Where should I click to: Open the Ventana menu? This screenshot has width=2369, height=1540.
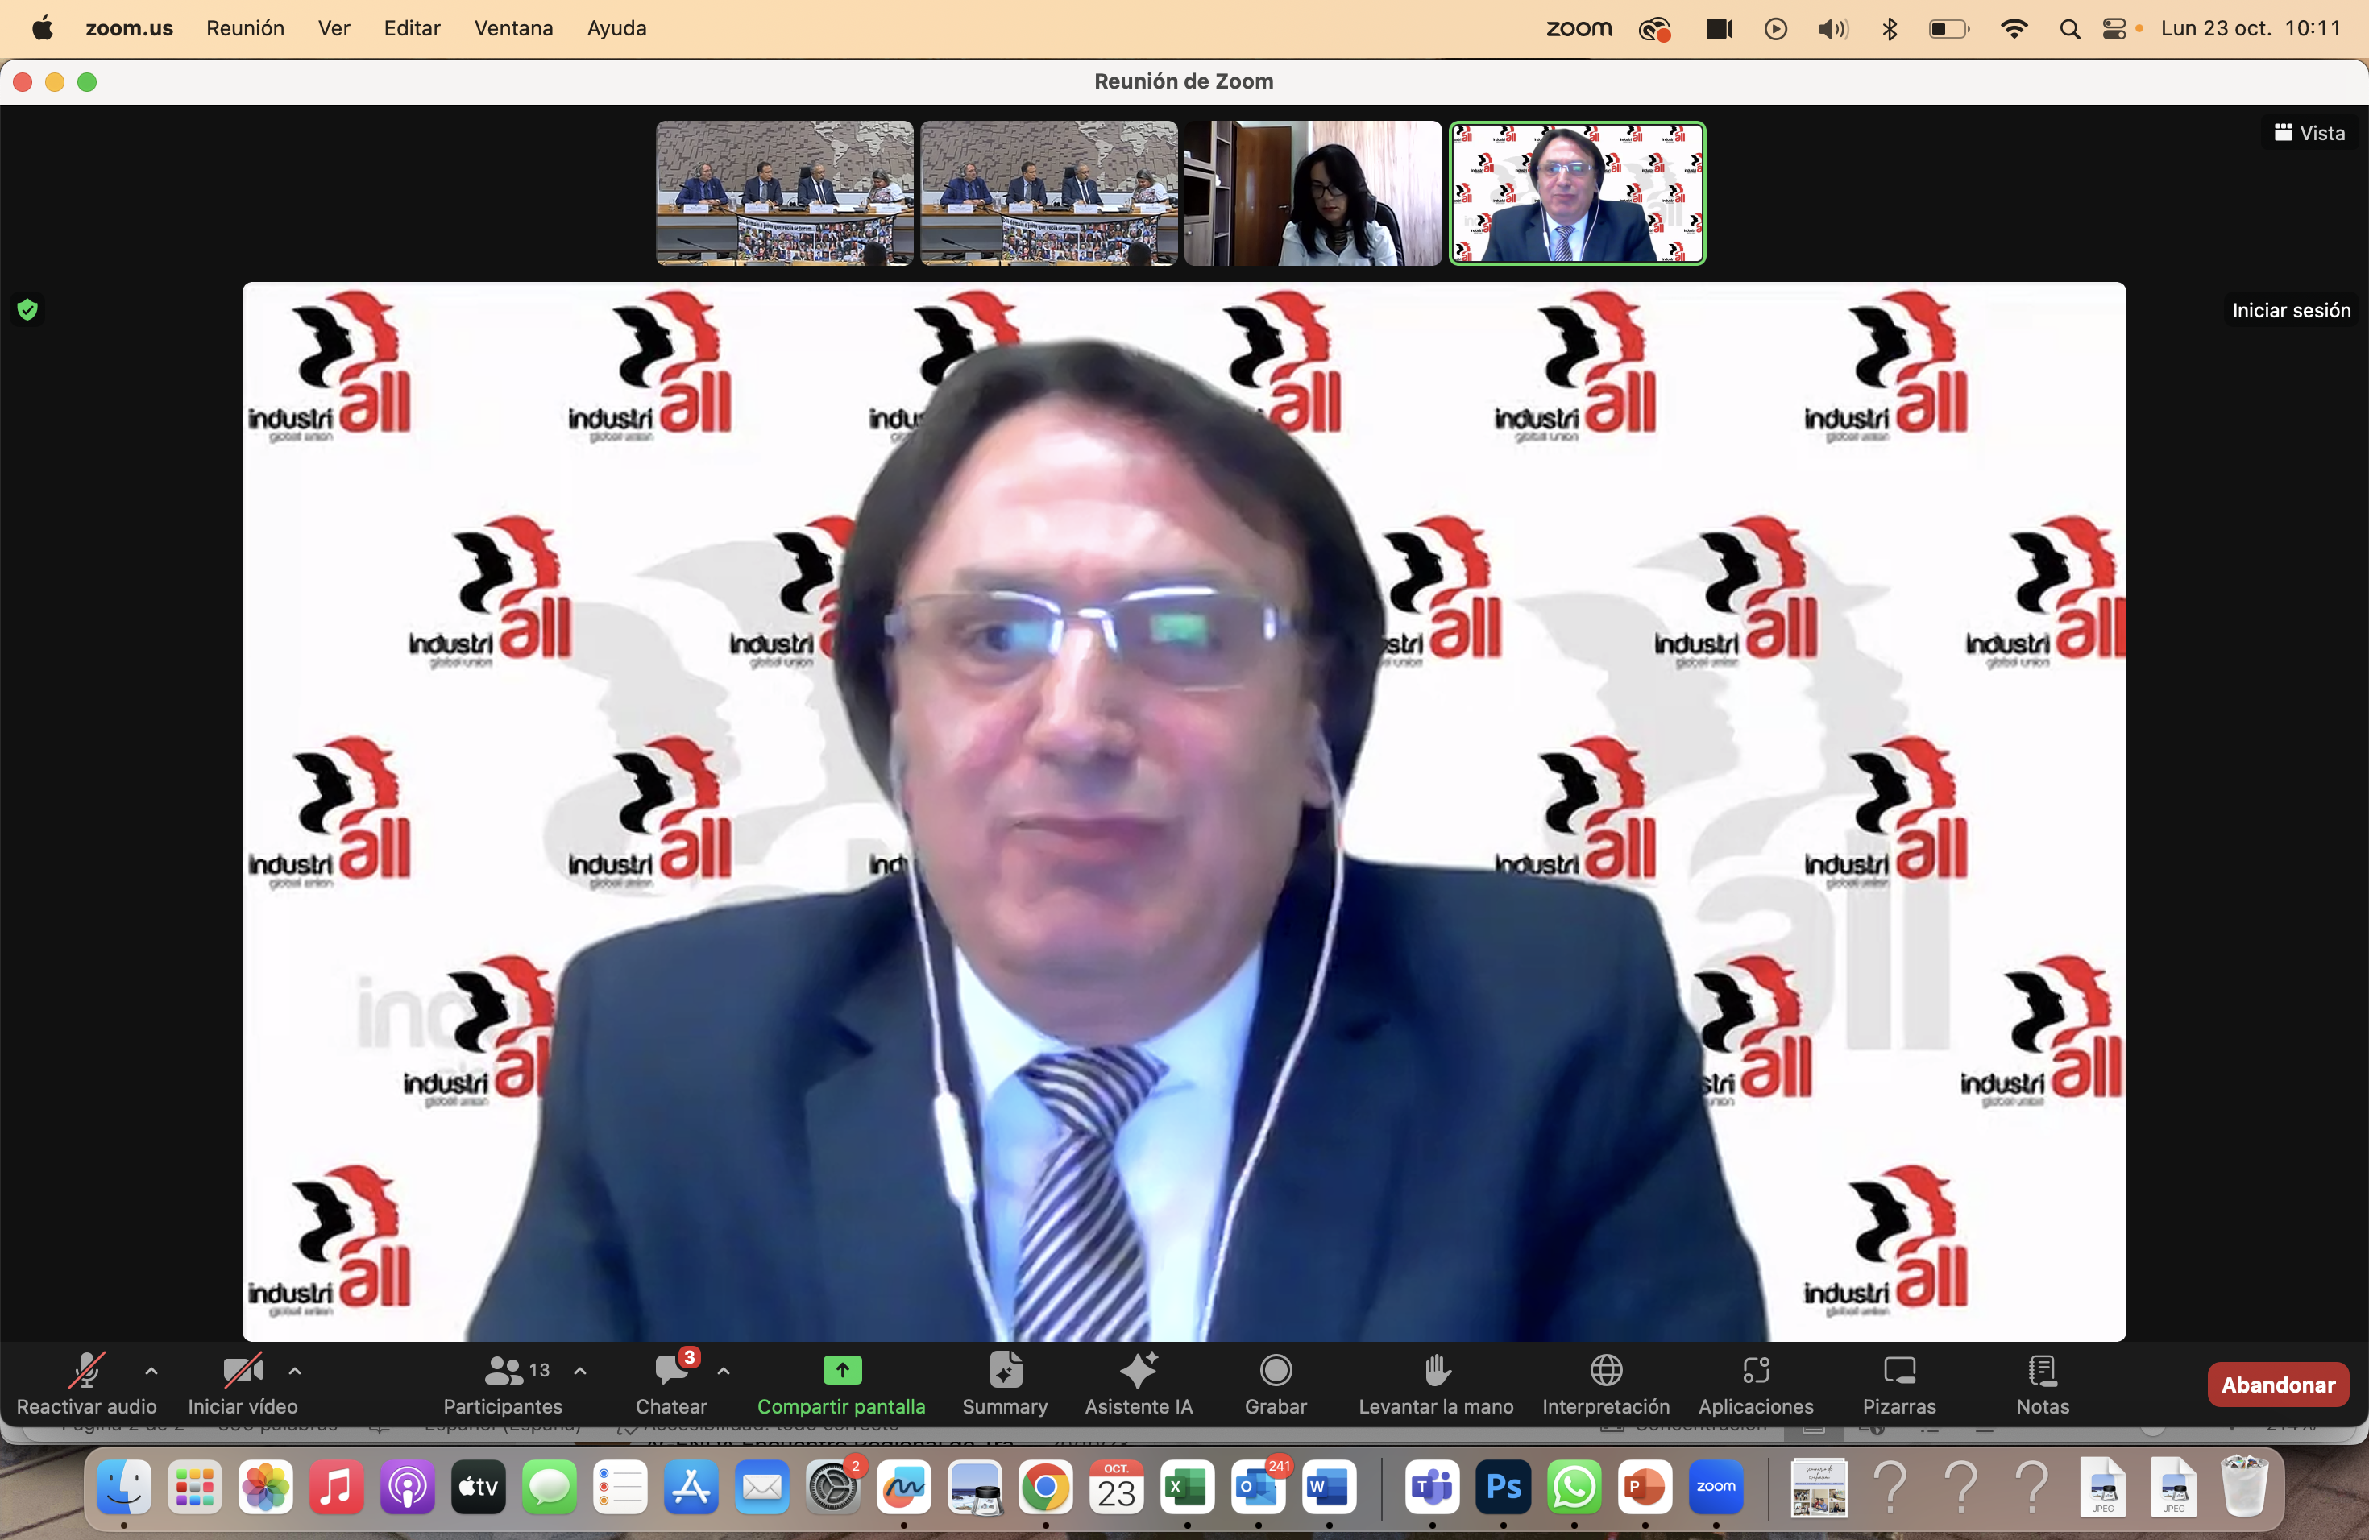[x=512, y=28]
